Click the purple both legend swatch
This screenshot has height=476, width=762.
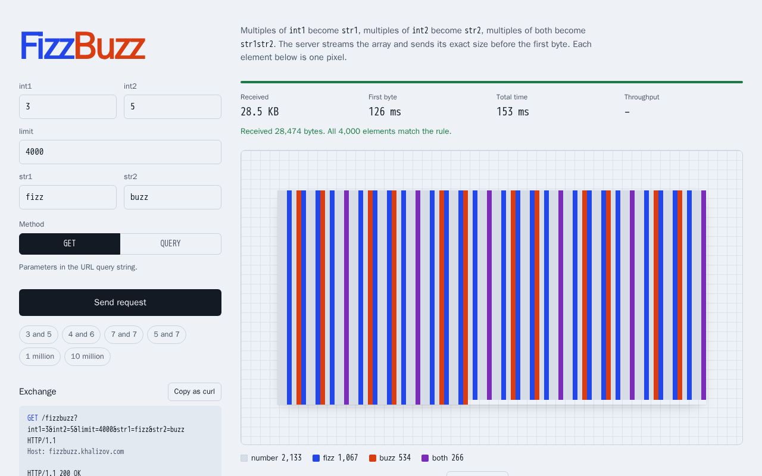click(425, 458)
